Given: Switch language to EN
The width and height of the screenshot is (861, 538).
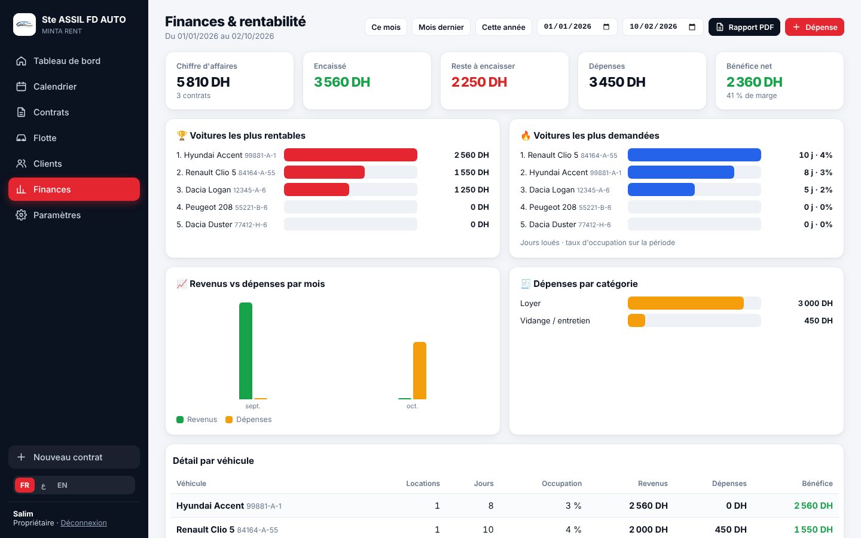Looking at the screenshot, I should [x=62, y=485].
